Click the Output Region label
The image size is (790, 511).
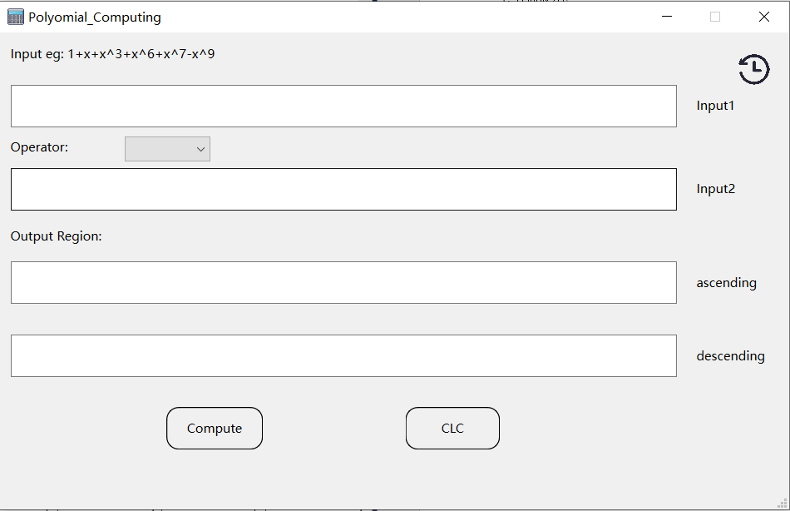click(56, 236)
